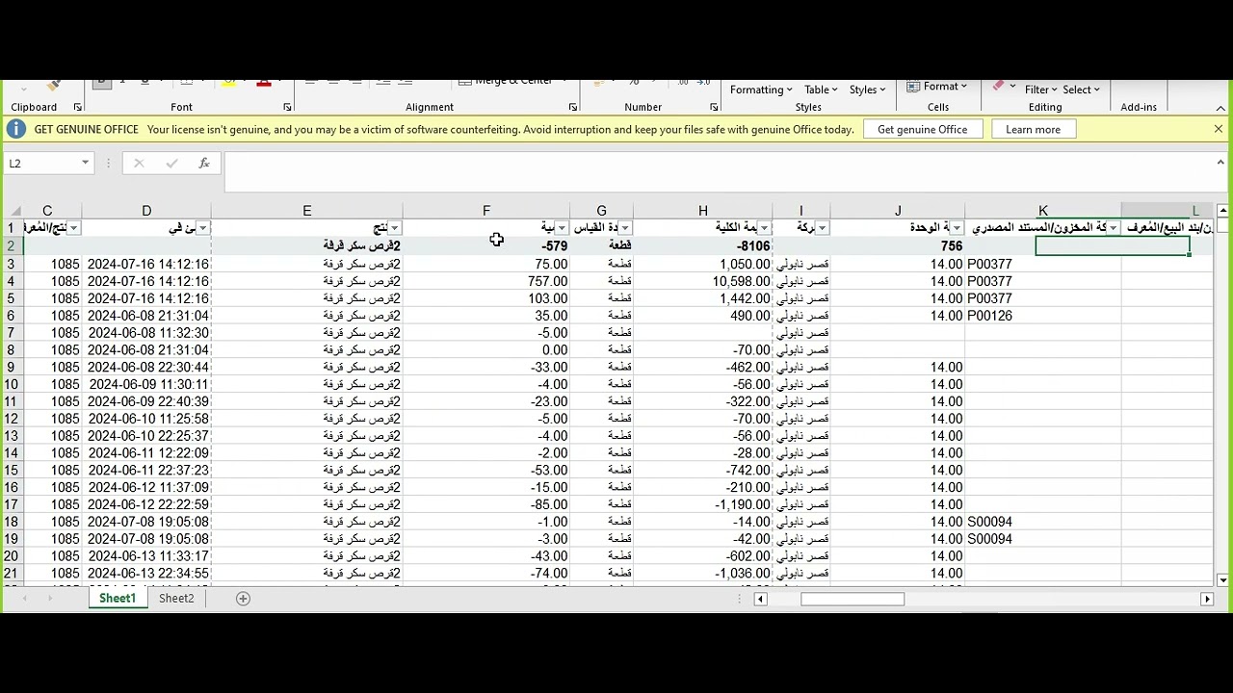1233x693 pixels.
Task: Select cell with value -85.00
Action: tap(485, 505)
